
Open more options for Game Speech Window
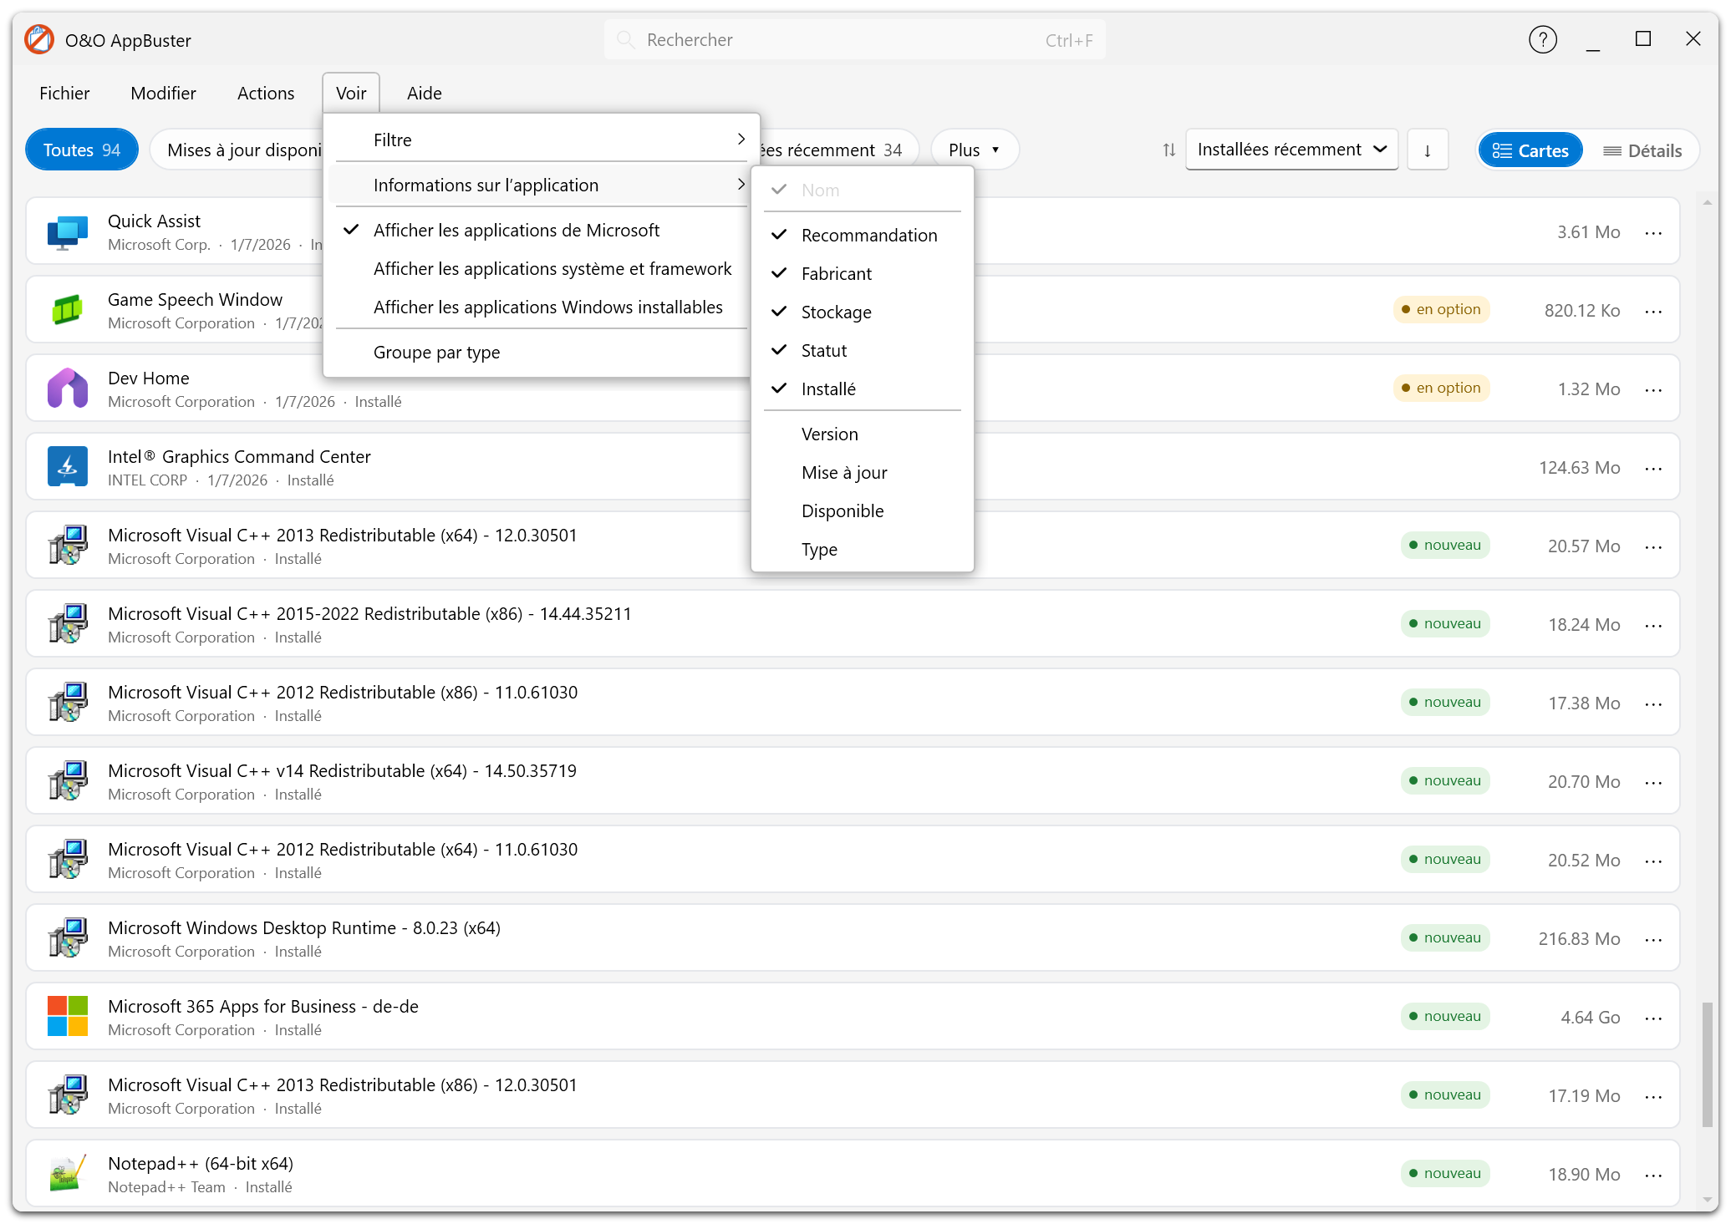pyautogui.click(x=1652, y=312)
